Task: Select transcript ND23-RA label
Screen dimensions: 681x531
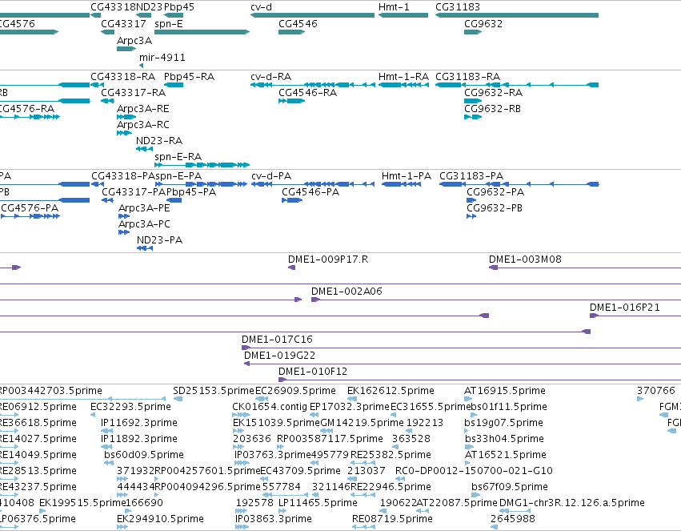Action: pyautogui.click(x=159, y=141)
